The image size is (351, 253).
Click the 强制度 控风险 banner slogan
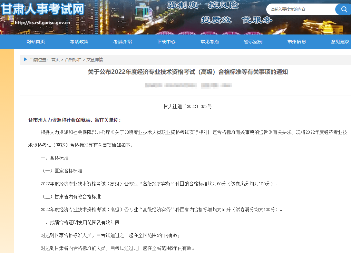pyautogui.click(x=203, y=5)
